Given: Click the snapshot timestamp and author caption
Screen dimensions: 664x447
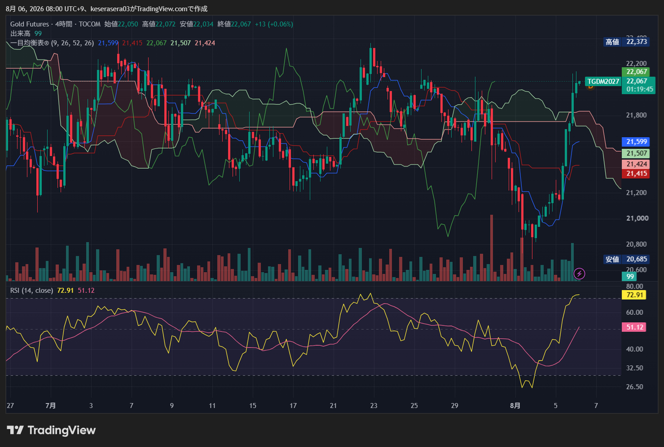Looking at the screenshot, I should tap(106, 8).
